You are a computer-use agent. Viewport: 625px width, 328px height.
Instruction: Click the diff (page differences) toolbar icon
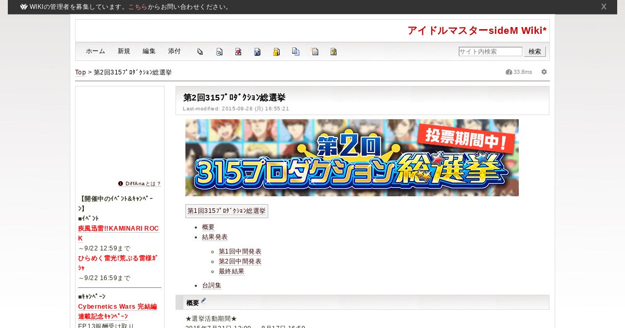(200, 52)
